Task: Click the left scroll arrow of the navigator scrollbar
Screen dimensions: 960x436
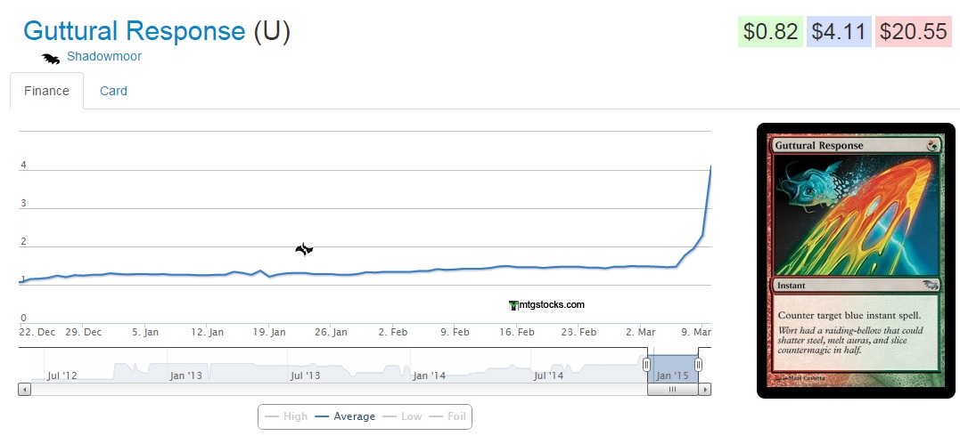Action: pos(24,389)
